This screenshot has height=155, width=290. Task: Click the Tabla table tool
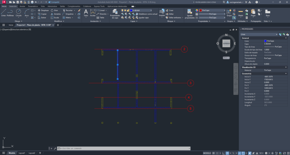coord(101,18)
